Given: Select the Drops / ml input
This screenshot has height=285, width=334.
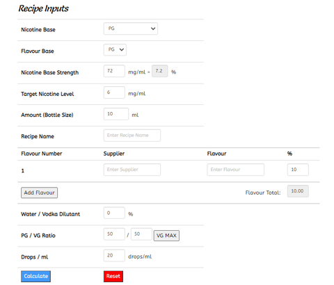Looking at the screenshot, I should pyautogui.click(x=114, y=256).
